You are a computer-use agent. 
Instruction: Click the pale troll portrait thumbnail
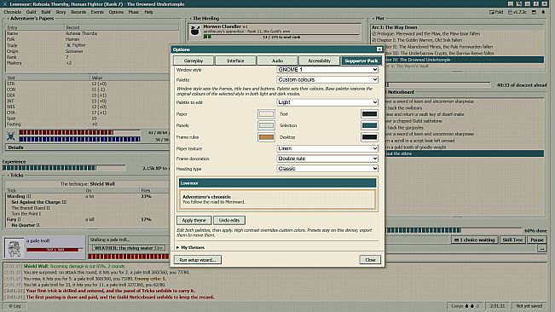click(14, 247)
